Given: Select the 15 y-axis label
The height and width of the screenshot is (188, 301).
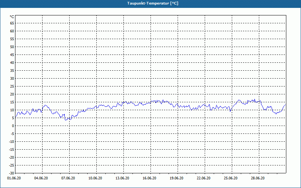Looking at the screenshot, I should 12,102.
